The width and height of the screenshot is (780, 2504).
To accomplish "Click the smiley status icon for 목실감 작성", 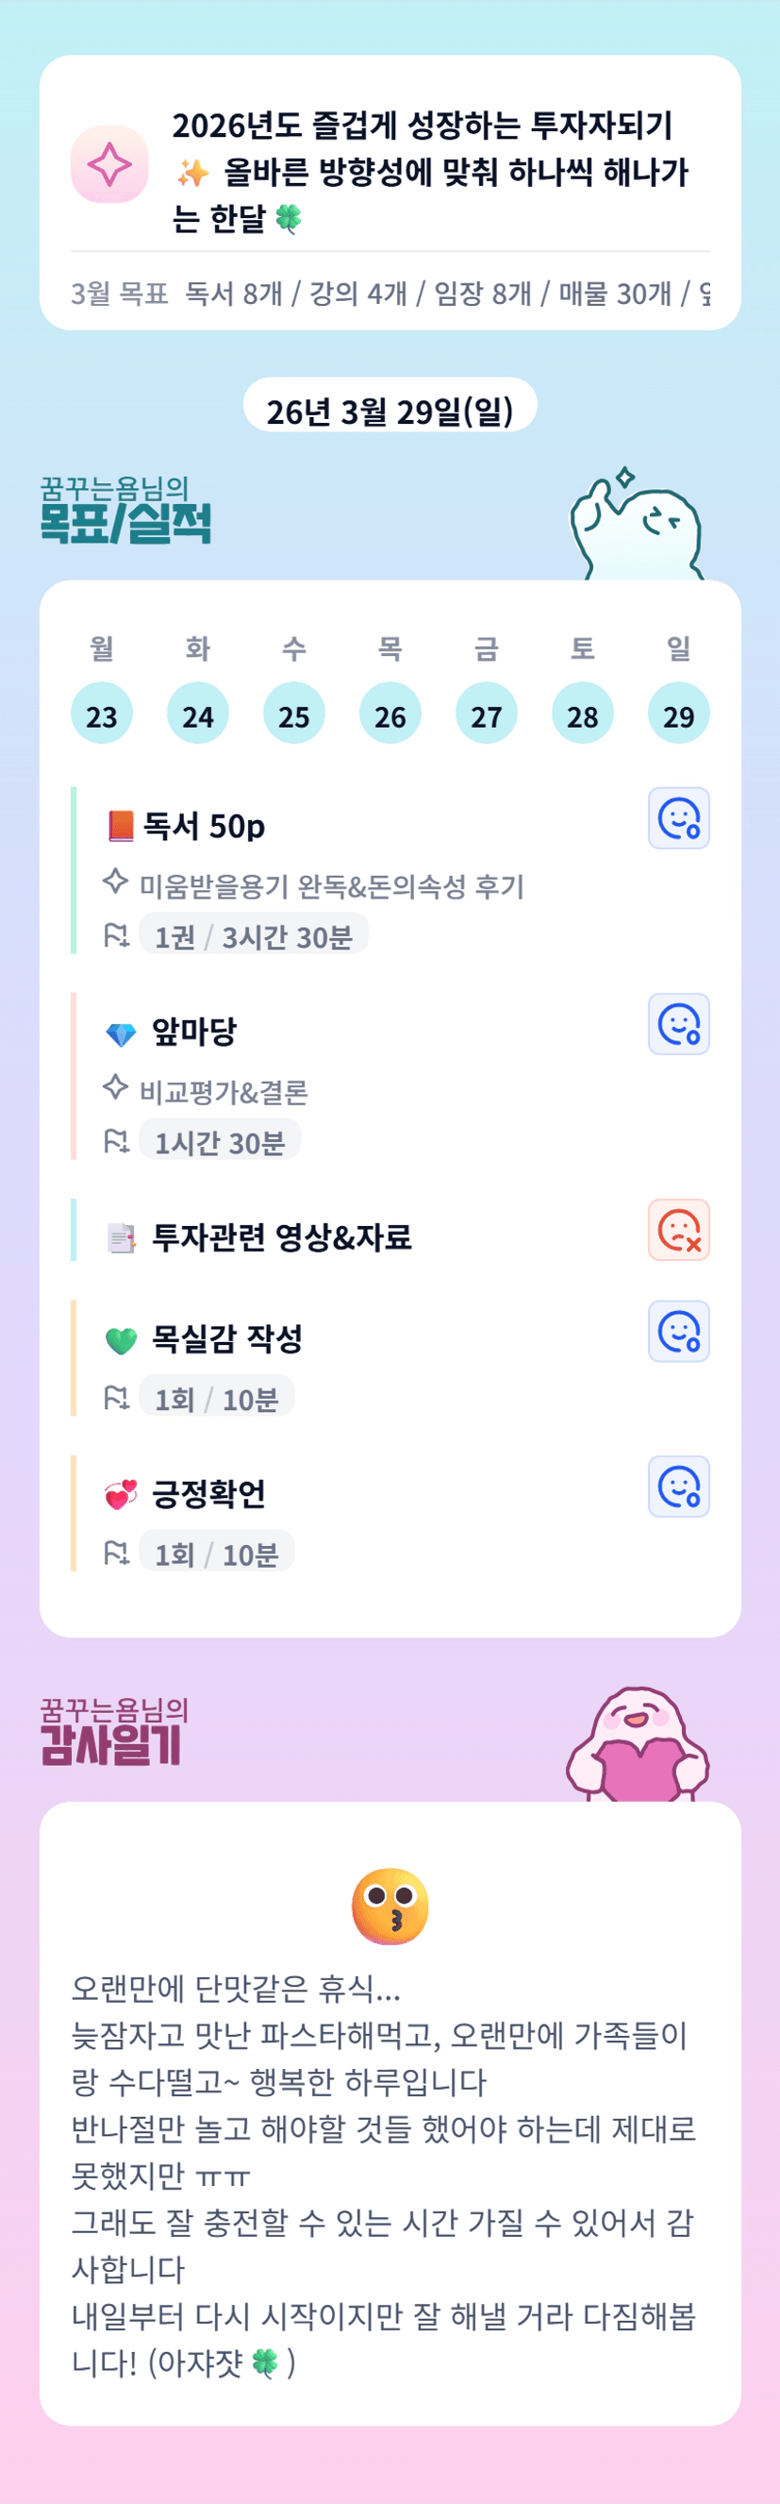I will tap(678, 1332).
